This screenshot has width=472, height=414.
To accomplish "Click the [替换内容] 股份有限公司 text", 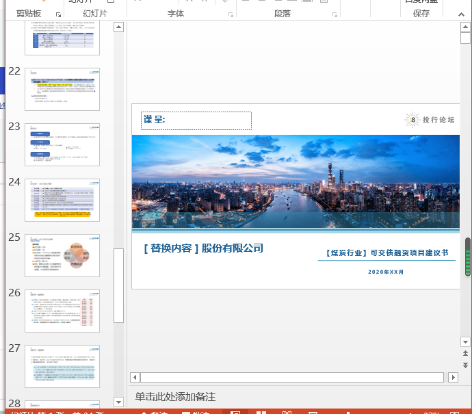I will click(203, 248).
